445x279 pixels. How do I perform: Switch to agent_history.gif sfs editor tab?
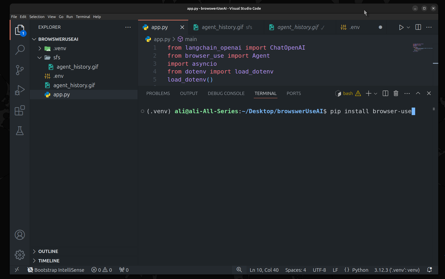226,27
